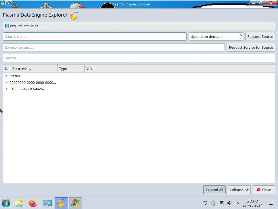Click the Search field

139,58
